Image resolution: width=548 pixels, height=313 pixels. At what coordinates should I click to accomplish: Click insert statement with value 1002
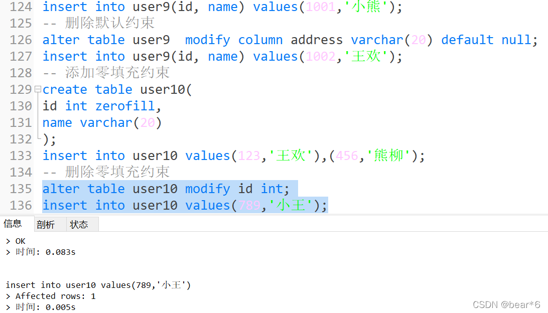point(222,56)
